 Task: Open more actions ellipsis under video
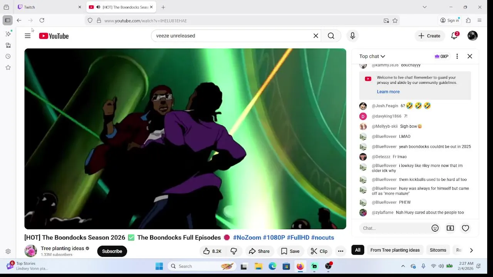(340, 251)
